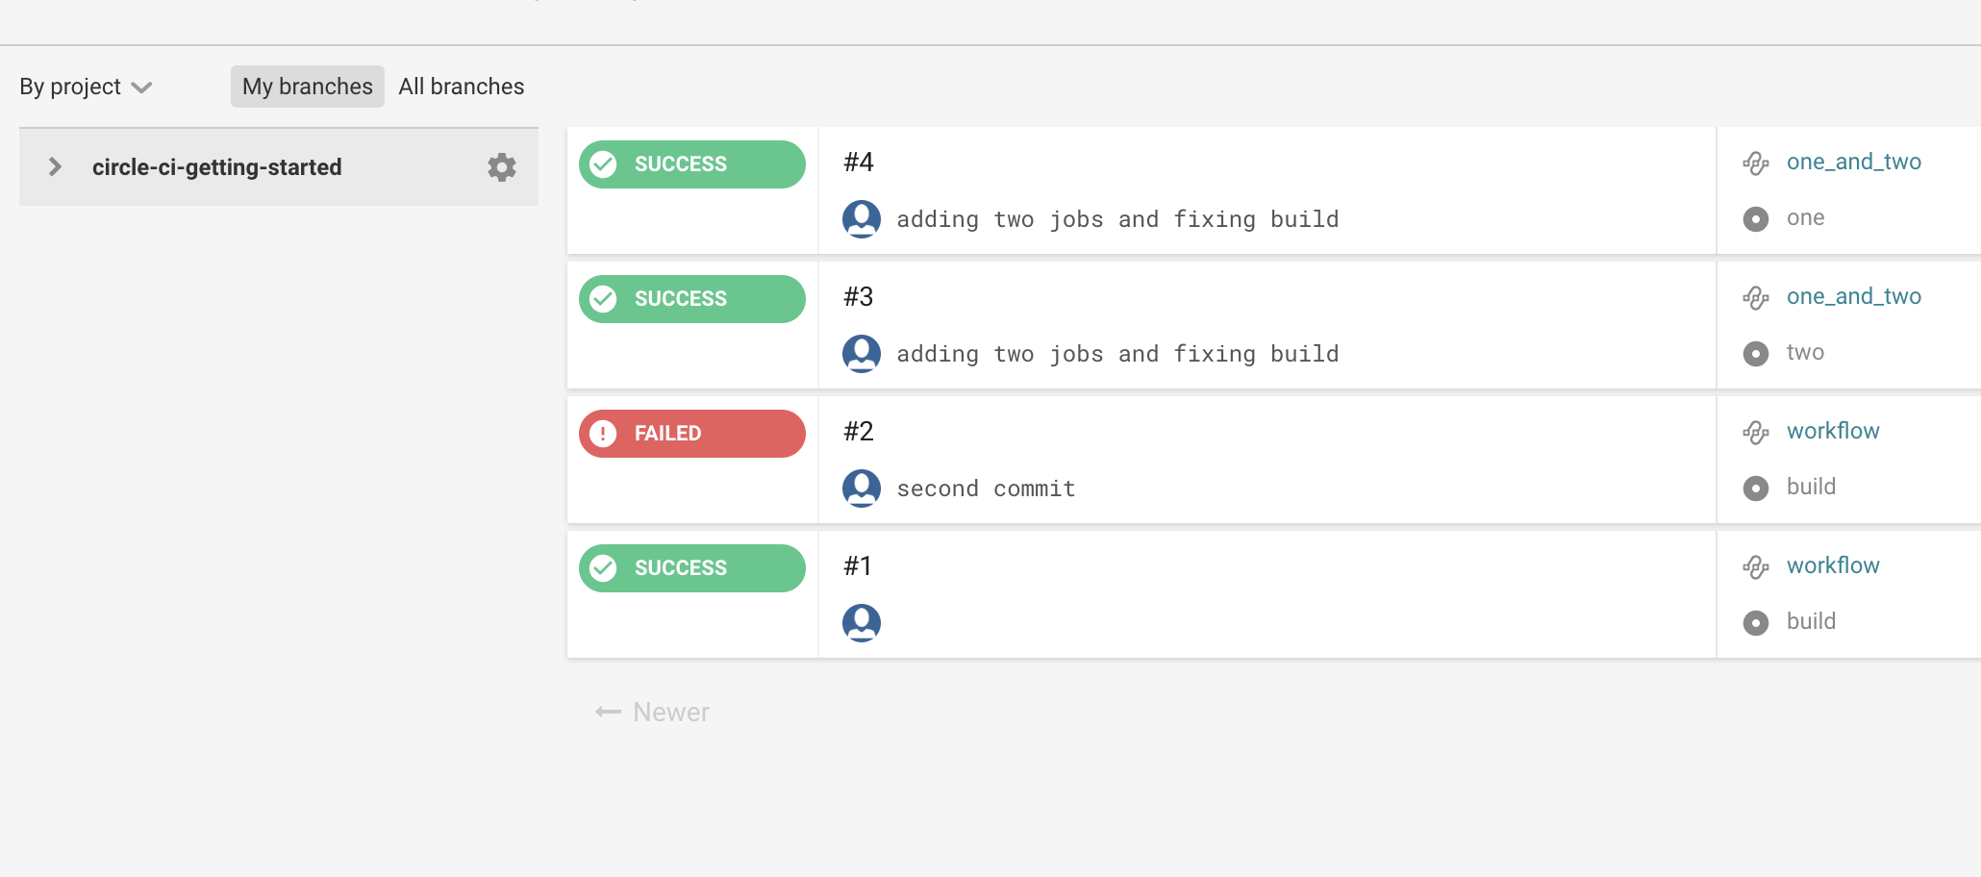Click the failed alert icon on build #2
The image size is (1981, 877).
tap(603, 434)
